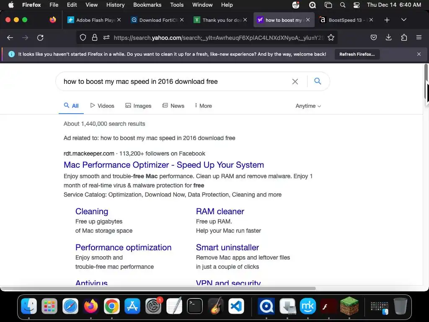
Task: Select the Images search tab
Action: point(138,106)
